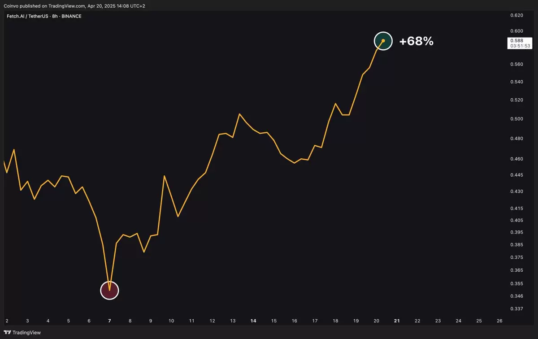Screen dimensions: 538x339
Task: Click the TradingView logo icon
Action: point(8,332)
